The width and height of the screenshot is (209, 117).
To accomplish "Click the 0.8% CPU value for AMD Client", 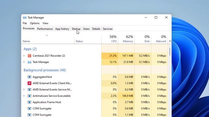I will click(114, 83).
